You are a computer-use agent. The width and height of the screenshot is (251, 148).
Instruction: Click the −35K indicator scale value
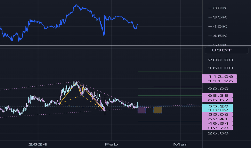click(x=218, y=17)
